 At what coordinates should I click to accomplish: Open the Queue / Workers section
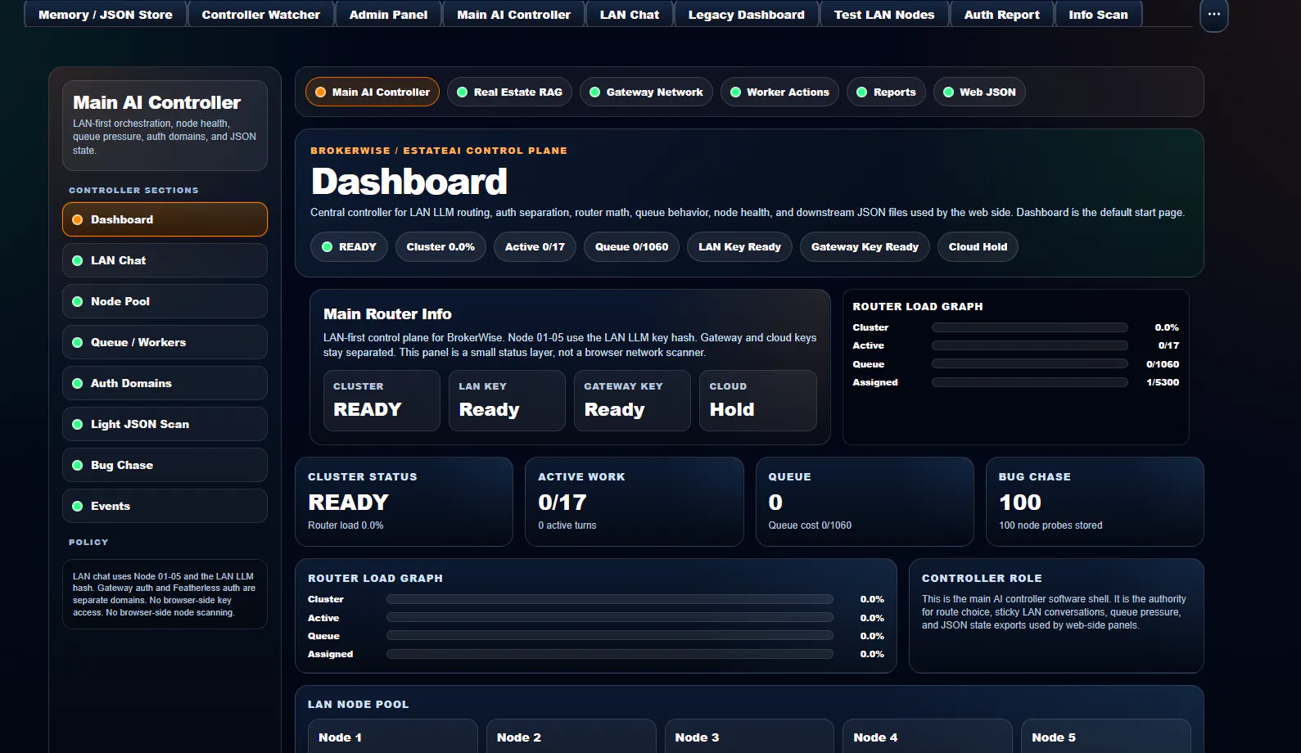(165, 342)
